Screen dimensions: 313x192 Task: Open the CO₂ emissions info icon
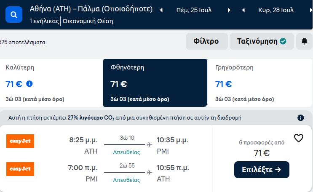tap(300, 118)
